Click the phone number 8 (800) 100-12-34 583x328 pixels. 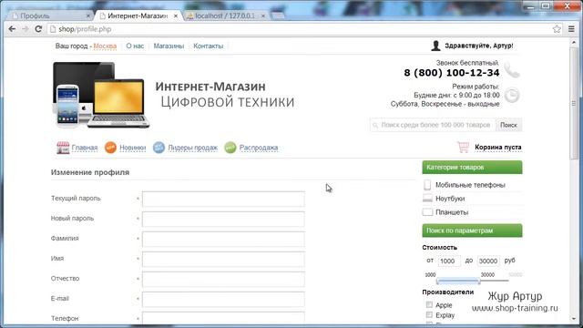point(452,73)
